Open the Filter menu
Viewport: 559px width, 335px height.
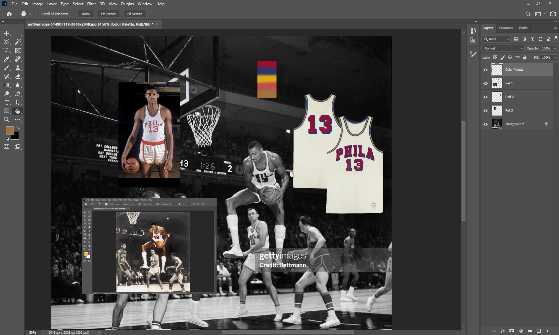(x=92, y=4)
